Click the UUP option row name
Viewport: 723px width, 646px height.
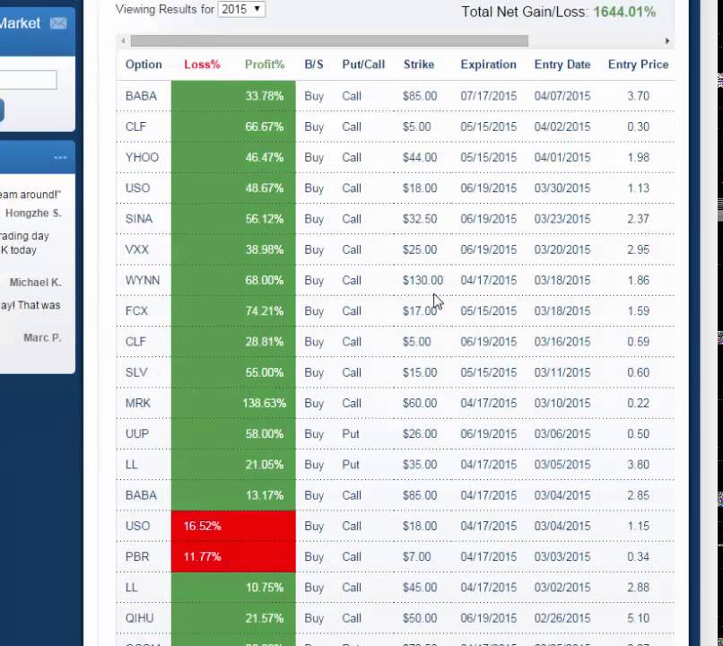pyautogui.click(x=137, y=434)
